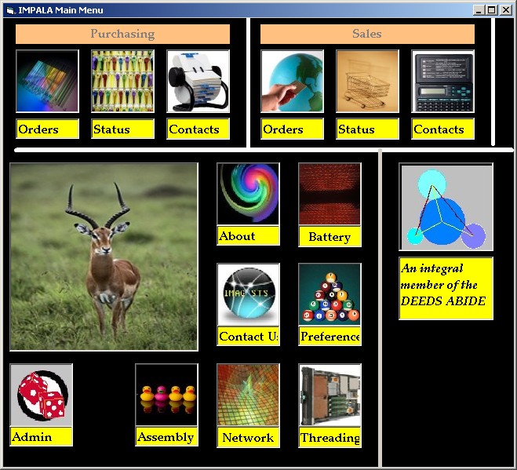The width and height of the screenshot is (517, 470).
Task: Click yellow Orders label under Purchasing
Action: click(x=47, y=129)
